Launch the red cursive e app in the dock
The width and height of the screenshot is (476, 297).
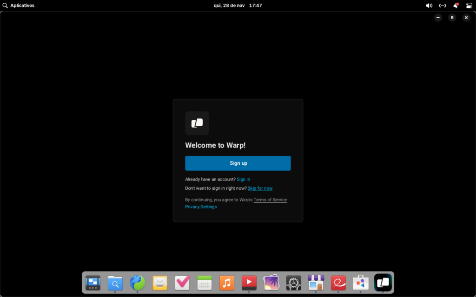point(338,283)
